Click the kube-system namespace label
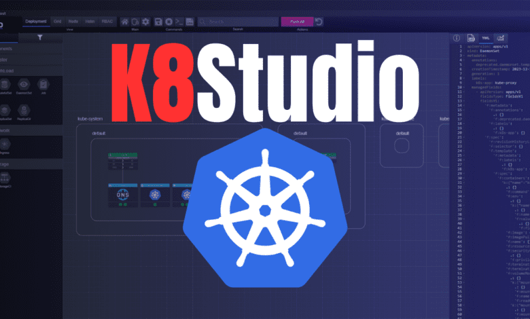The height and width of the screenshot is (319, 530). point(90,119)
